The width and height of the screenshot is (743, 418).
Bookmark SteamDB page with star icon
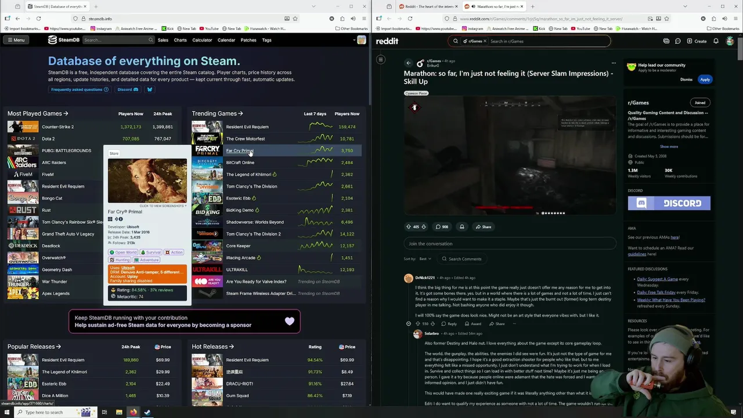295,19
